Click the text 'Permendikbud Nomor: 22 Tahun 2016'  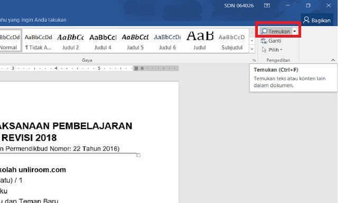61,149
